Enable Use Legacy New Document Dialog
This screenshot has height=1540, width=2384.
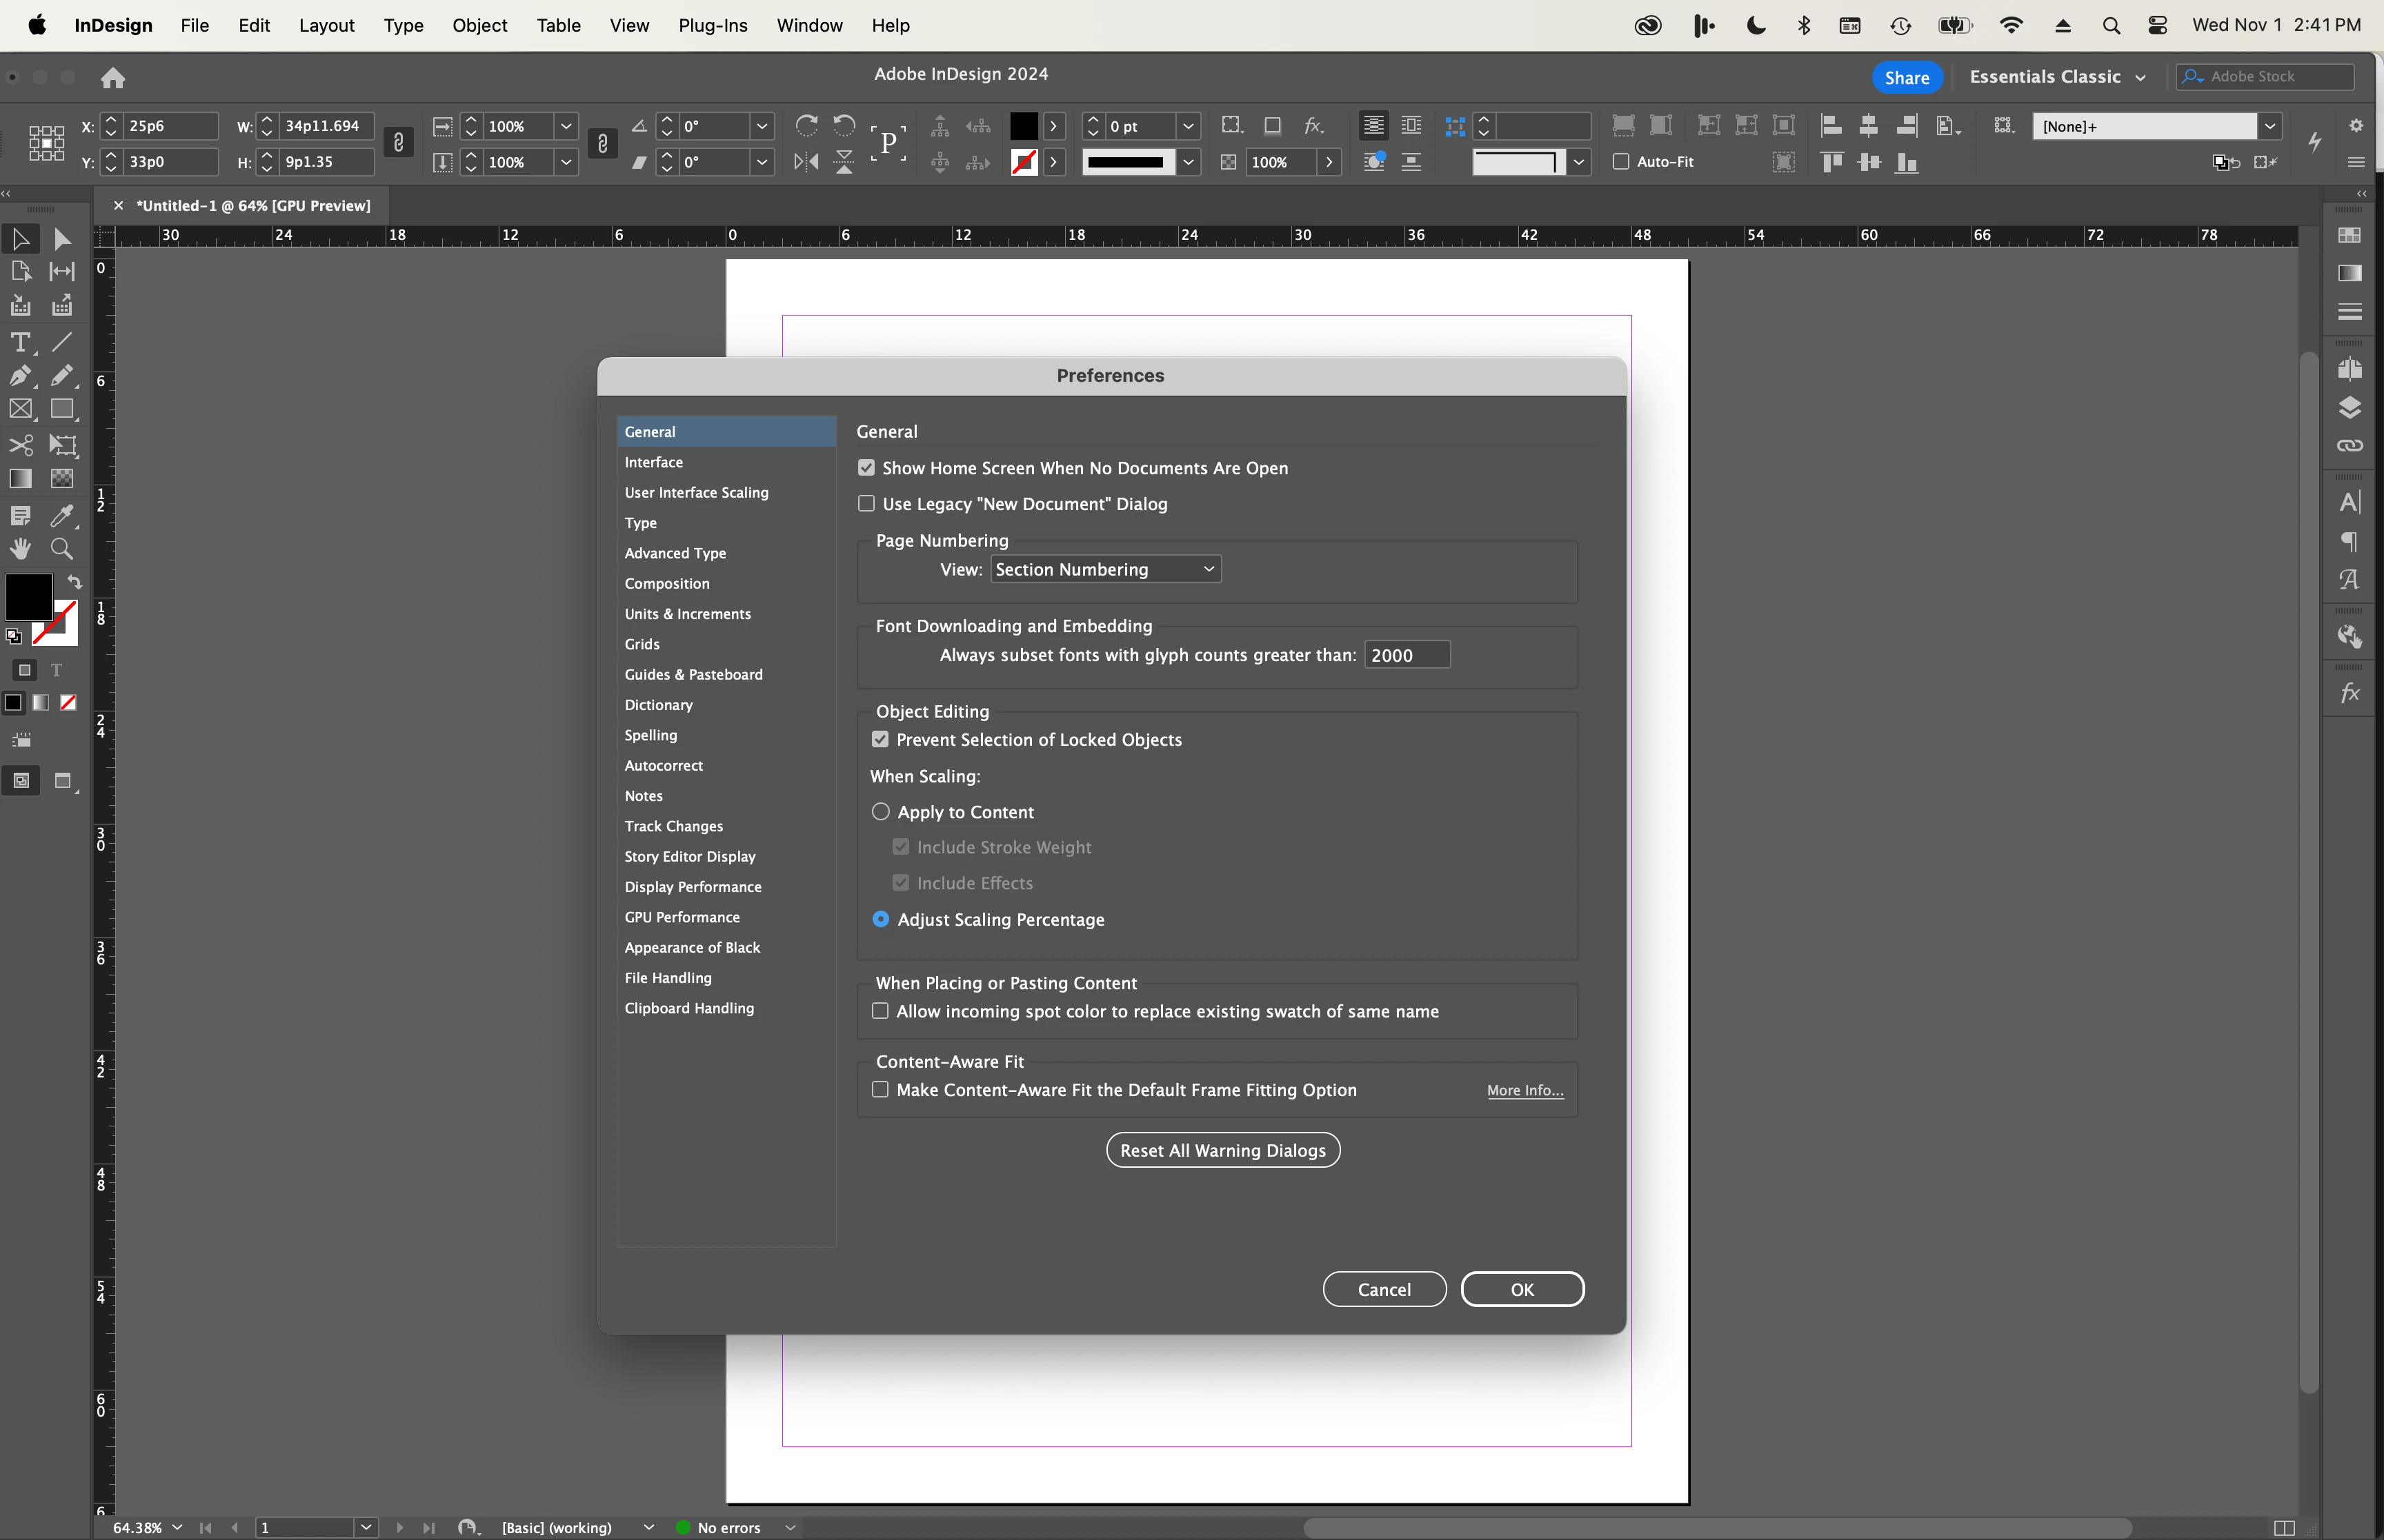pyautogui.click(x=866, y=504)
